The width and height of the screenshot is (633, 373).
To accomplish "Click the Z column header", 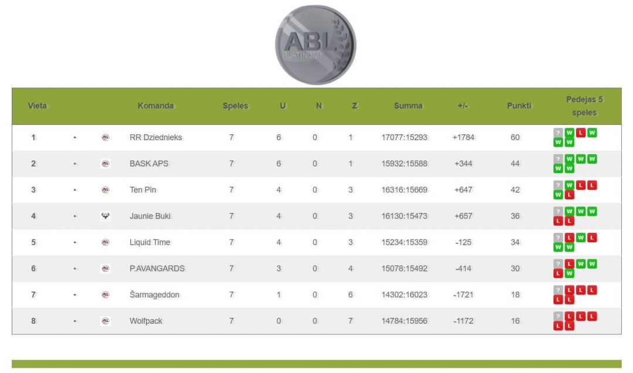I will (355, 106).
